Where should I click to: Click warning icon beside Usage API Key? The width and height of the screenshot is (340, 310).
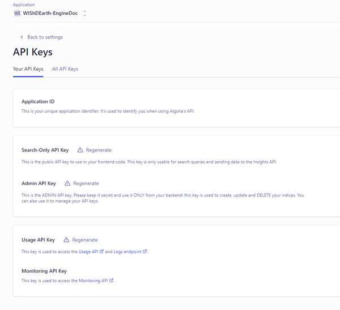[x=66, y=240]
